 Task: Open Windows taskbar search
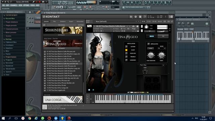[10, 118]
